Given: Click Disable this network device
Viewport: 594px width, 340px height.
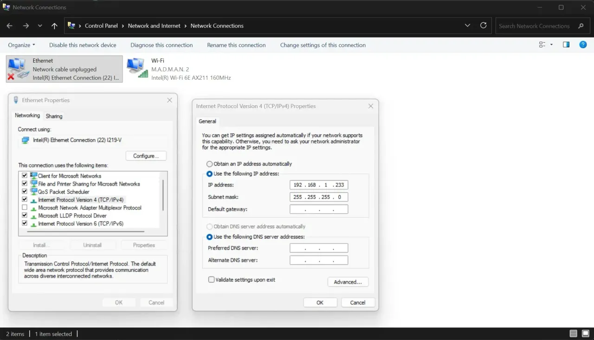Looking at the screenshot, I should pyautogui.click(x=83, y=45).
